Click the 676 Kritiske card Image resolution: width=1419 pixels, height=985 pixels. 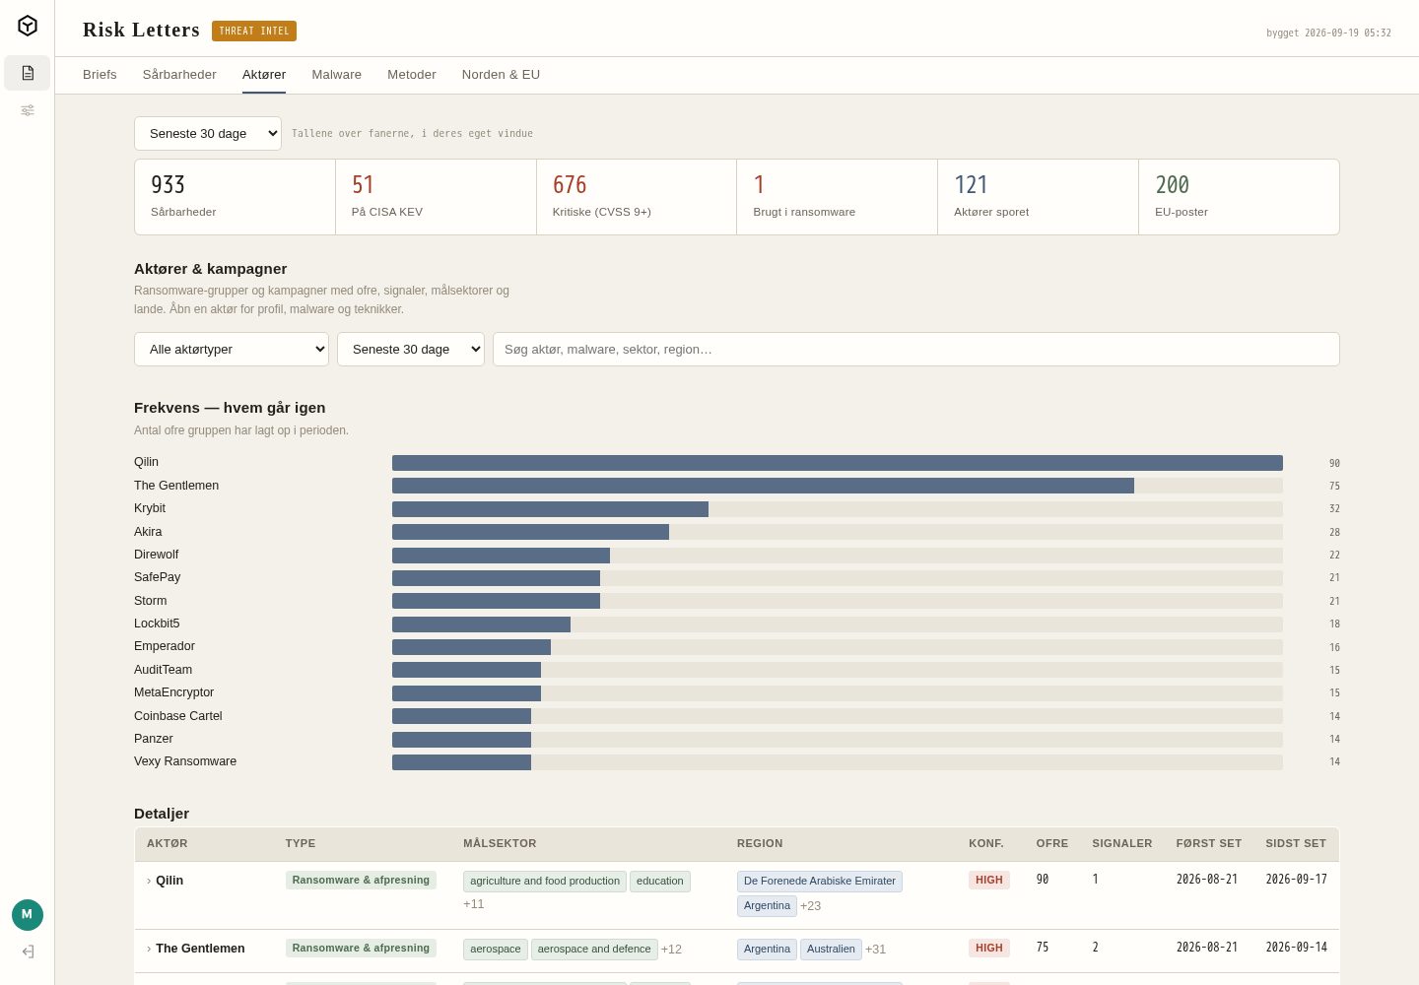[x=637, y=197]
